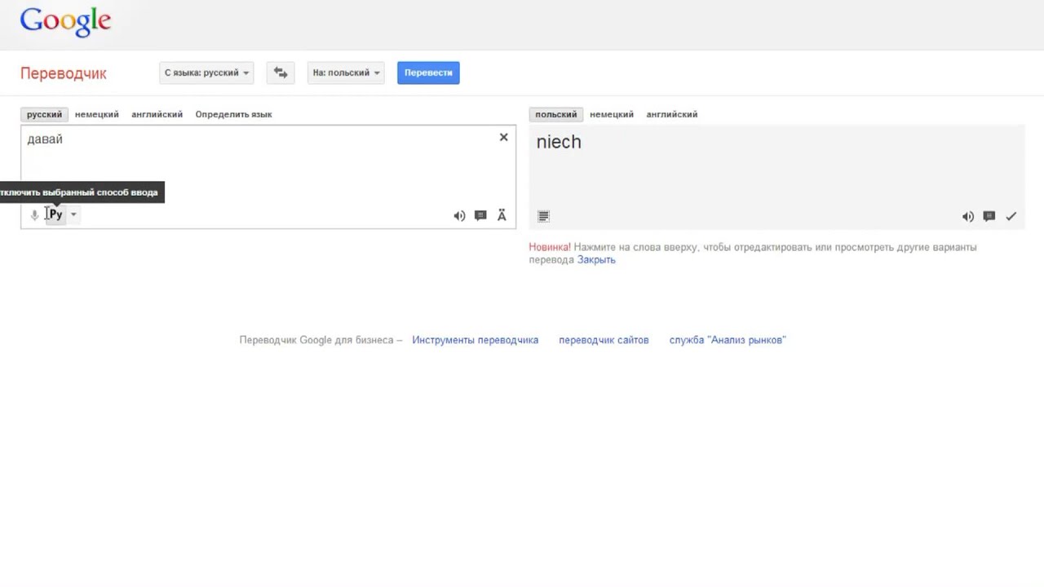Open служба "Анализ рынков" link
This screenshot has width=1044, height=587.
tap(728, 340)
